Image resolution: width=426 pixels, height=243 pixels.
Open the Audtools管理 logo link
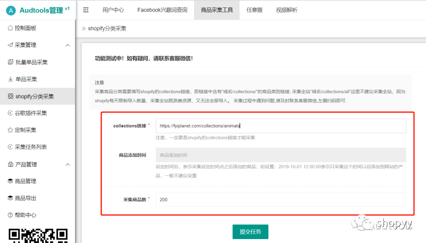tap(37, 9)
